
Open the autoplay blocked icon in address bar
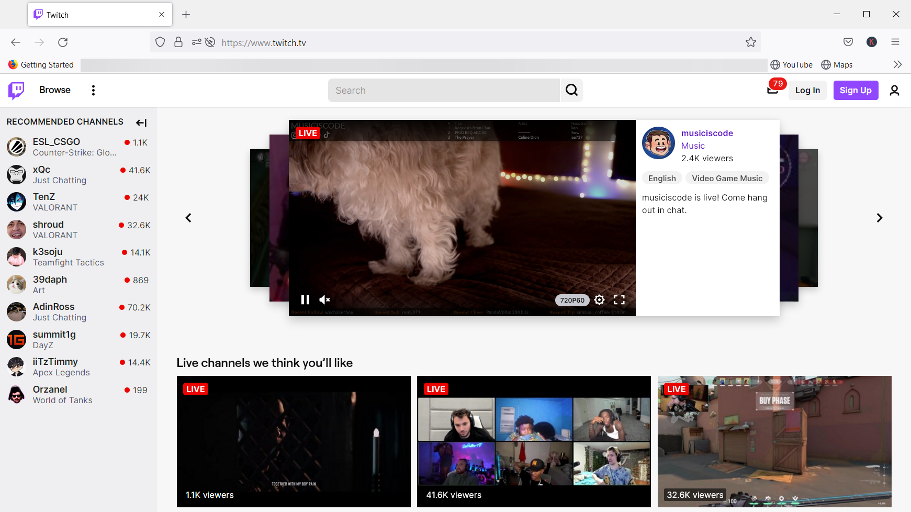pyautogui.click(x=210, y=42)
